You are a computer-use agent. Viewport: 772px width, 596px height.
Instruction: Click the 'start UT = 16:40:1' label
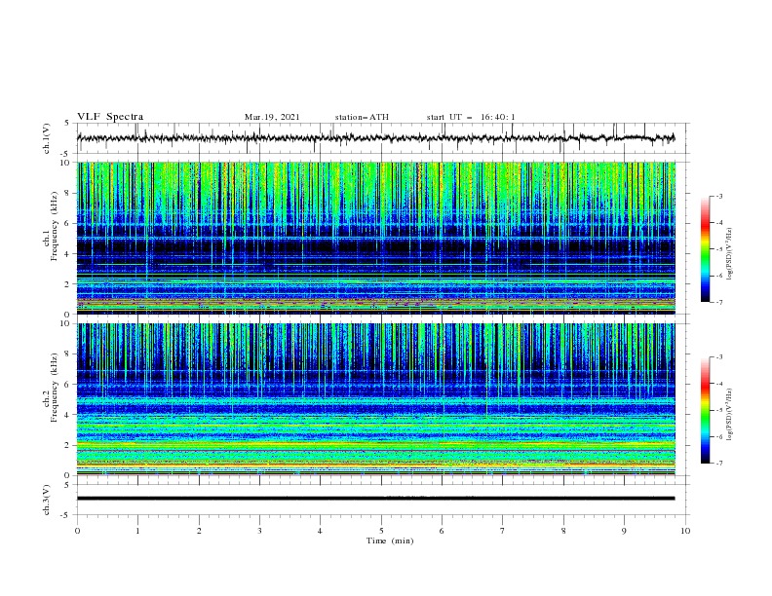point(471,117)
